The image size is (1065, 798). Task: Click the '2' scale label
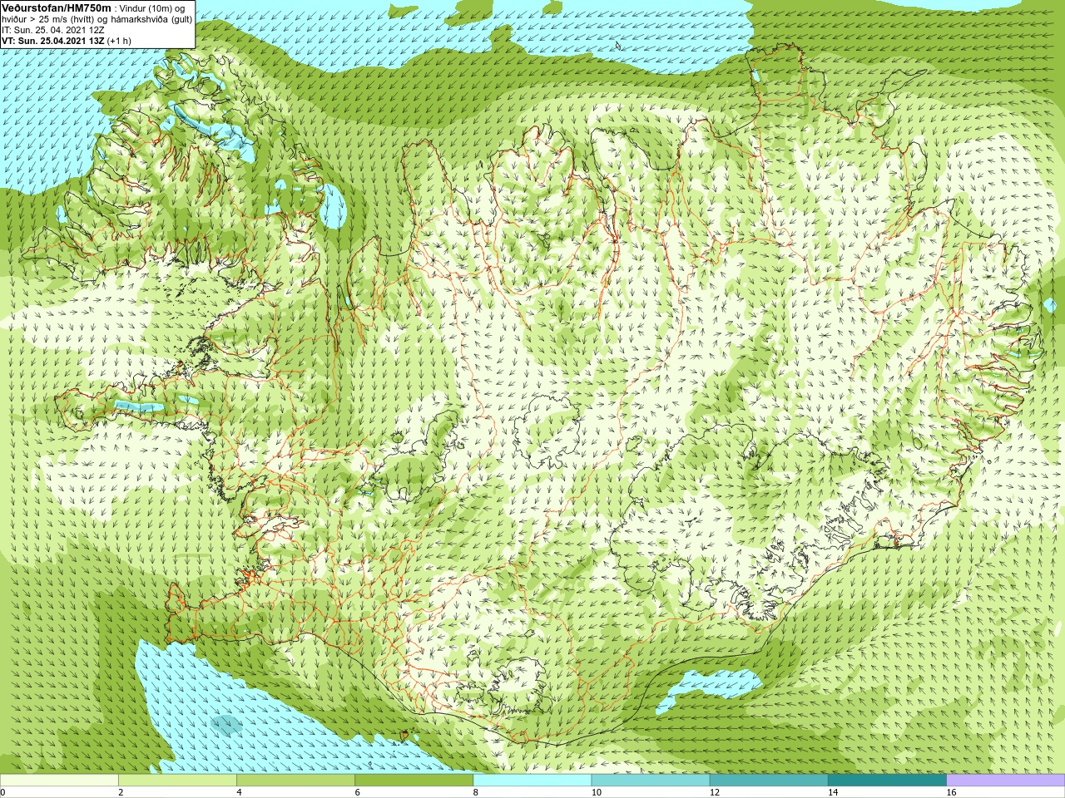[x=121, y=792]
